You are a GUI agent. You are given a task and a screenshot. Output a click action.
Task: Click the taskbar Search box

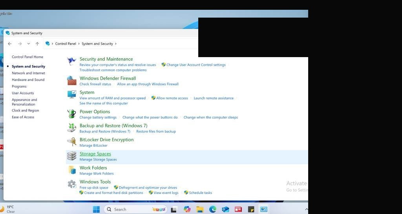(x=135, y=209)
